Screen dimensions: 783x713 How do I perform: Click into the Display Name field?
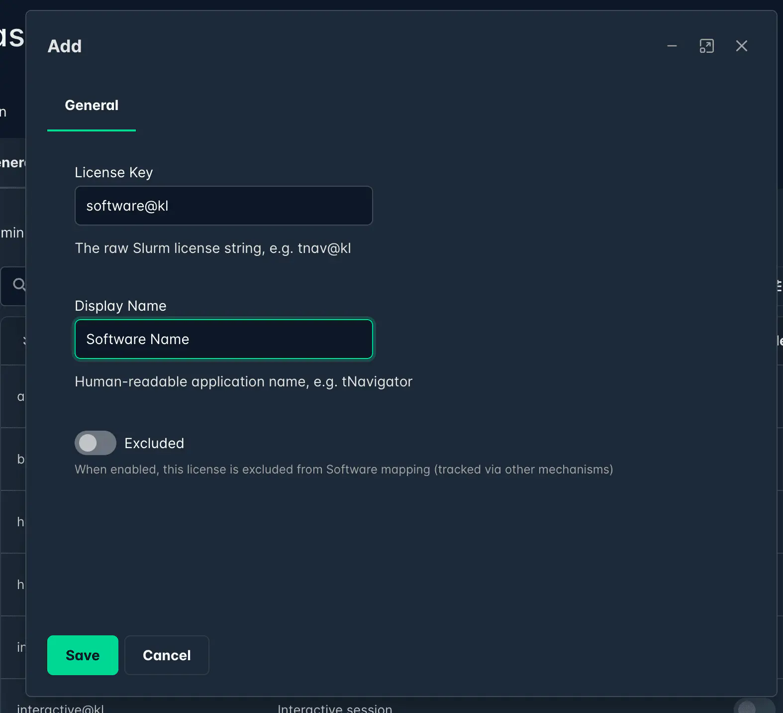[x=224, y=339]
